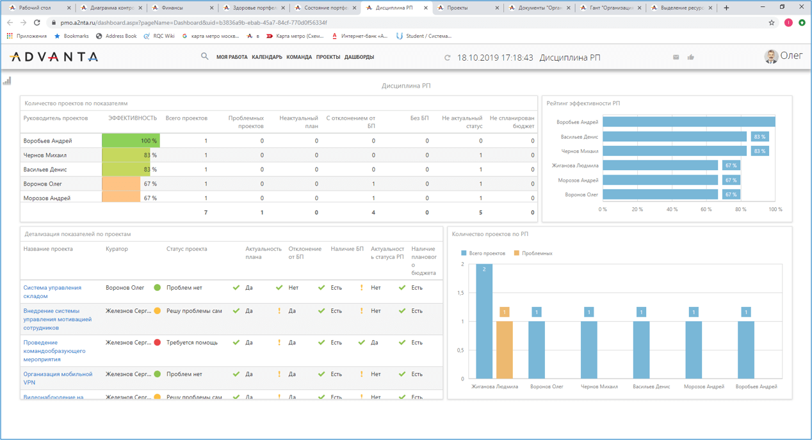Open the ДАШБОРДЫ menu
This screenshot has height=440, width=812.
[359, 57]
